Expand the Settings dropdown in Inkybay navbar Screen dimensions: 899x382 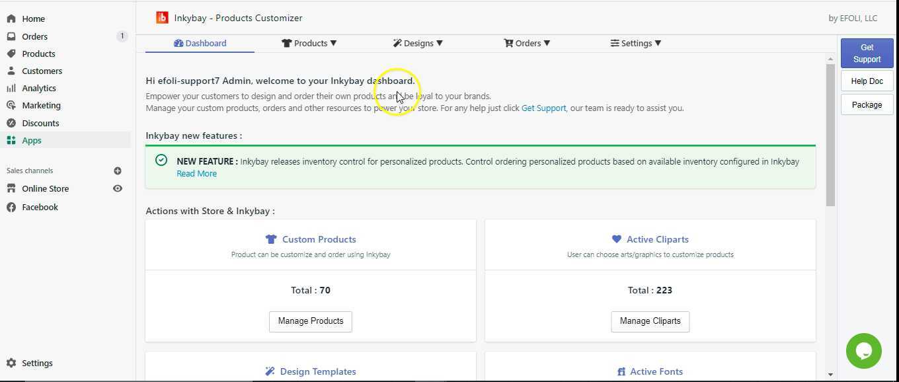(x=636, y=43)
